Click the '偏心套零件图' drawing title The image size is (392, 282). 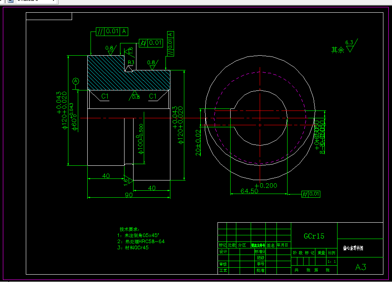tap(353, 248)
